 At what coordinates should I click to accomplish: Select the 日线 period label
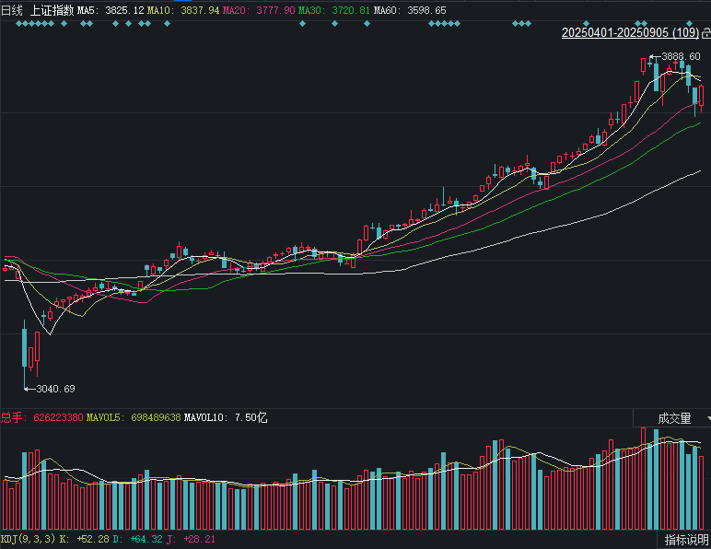click(12, 10)
